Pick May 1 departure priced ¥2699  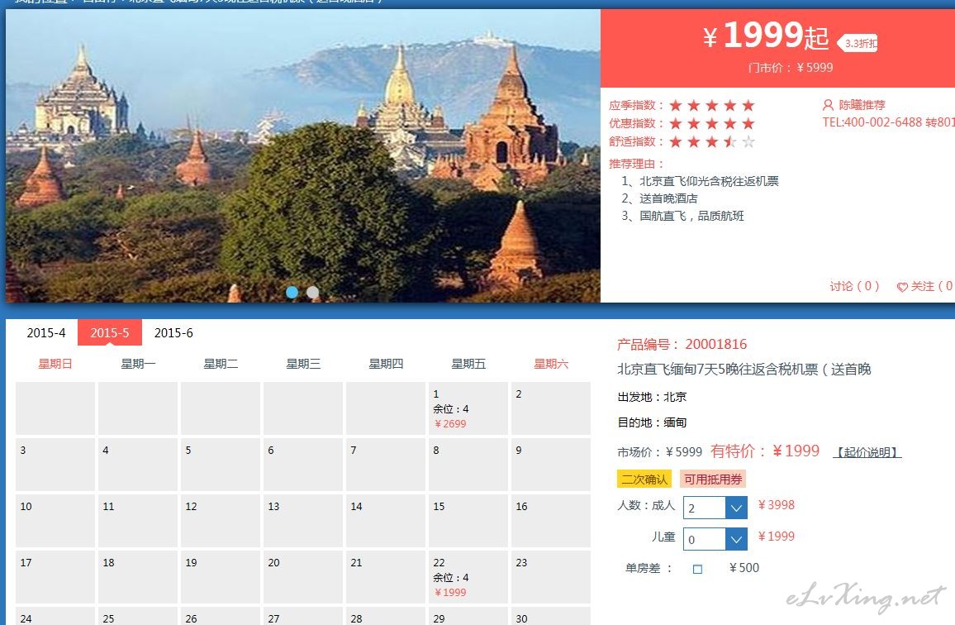[x=468, y=408]
